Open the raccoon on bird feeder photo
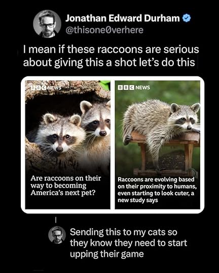The height and width of the screenshot is (273, 219). [158, 128]
